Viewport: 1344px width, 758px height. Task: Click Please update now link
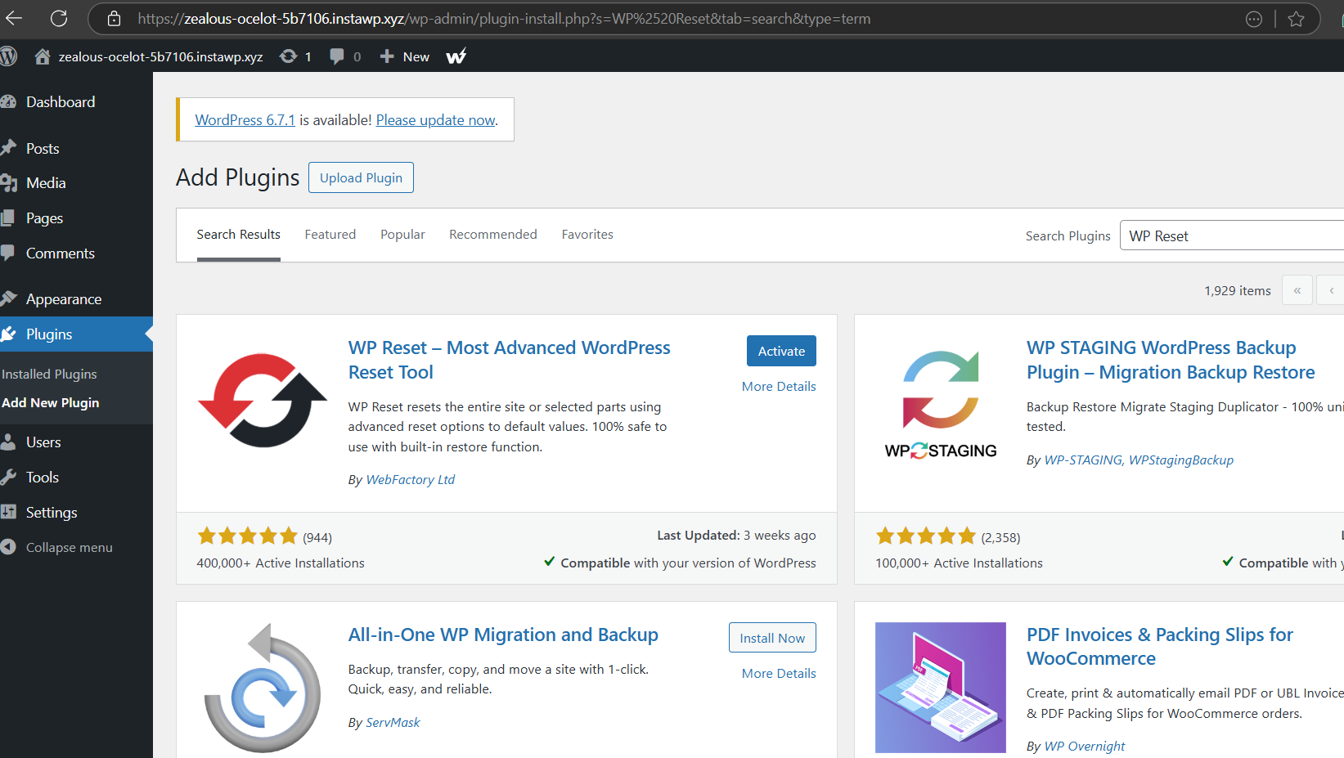click(435, 120)
